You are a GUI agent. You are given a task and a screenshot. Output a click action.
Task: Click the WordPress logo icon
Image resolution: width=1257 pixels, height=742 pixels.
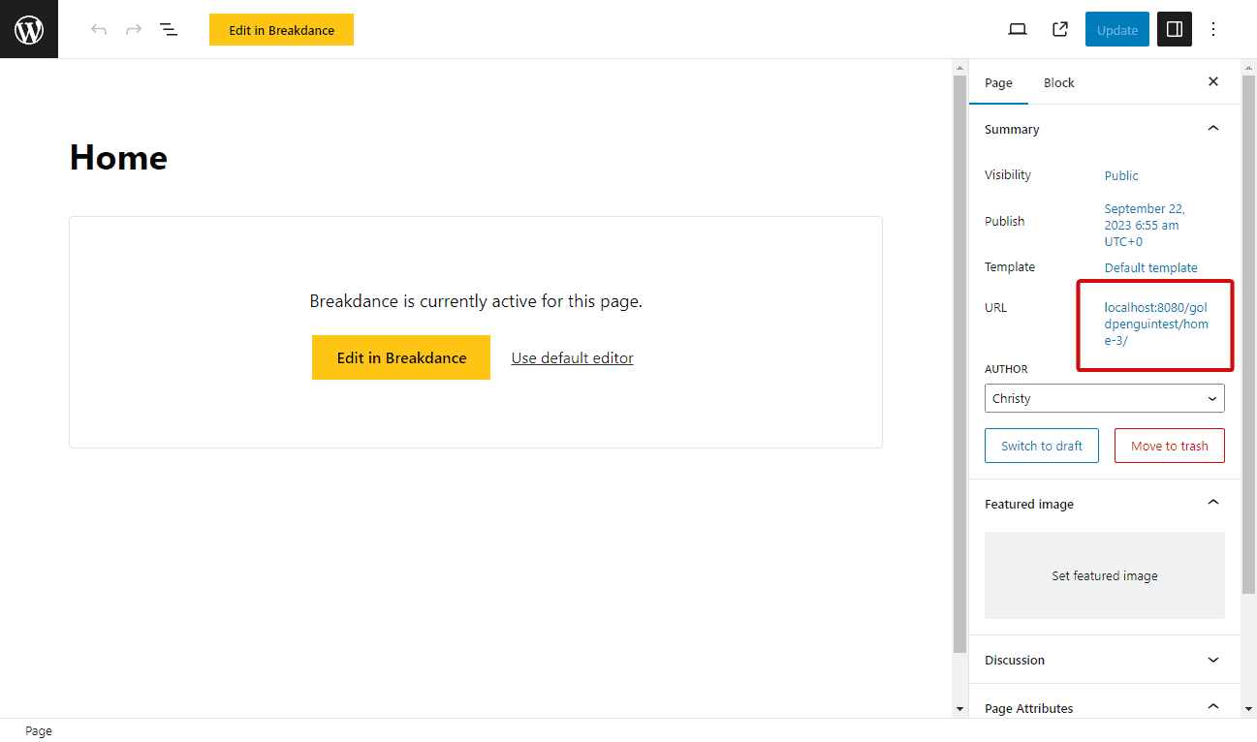click(29, 29)
